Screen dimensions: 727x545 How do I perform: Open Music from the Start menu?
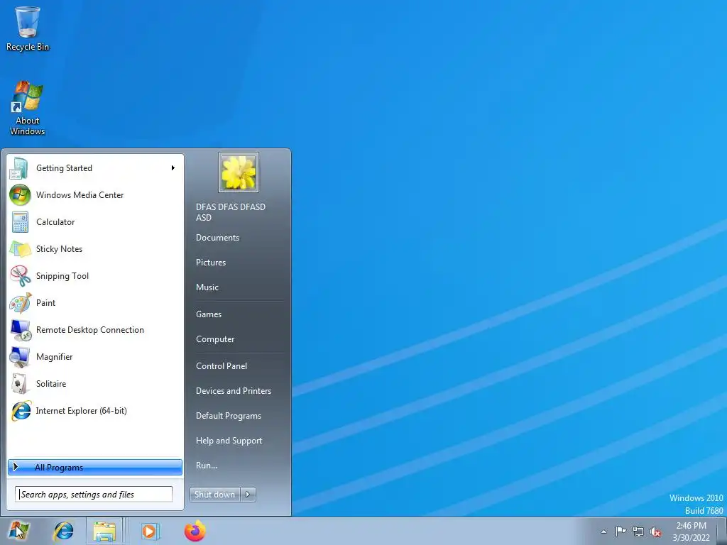tap(207, 287)
